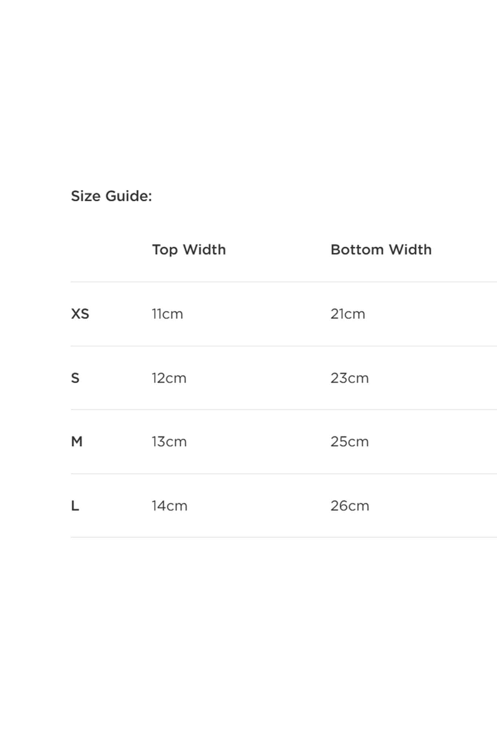The height and width of the screenshot is (747, 497).
Task: Click the XS size row label
Action: click(x=80, y=314)
